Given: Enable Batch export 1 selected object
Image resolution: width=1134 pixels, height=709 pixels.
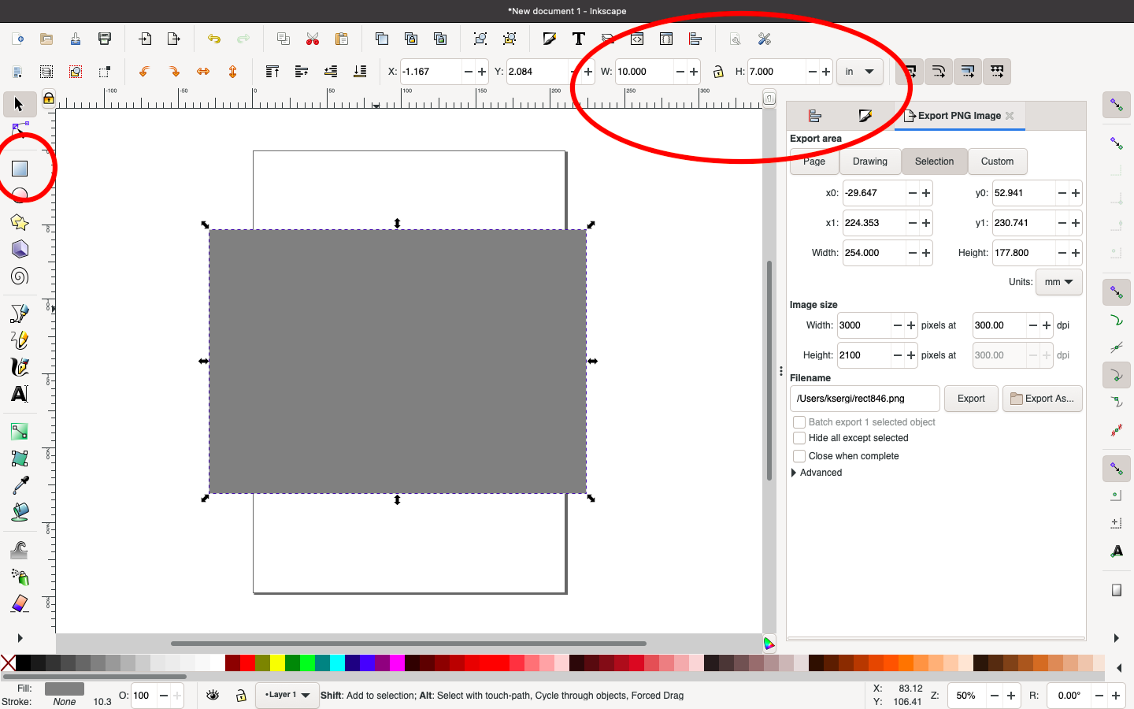Looking at the screenshot, I should pyautogui.click(x=799, y=422).
